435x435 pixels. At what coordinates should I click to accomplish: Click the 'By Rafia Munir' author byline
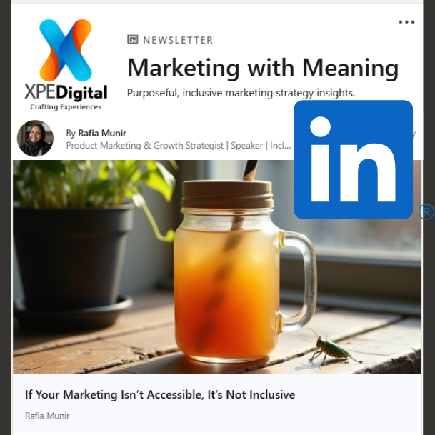point(96,133)
